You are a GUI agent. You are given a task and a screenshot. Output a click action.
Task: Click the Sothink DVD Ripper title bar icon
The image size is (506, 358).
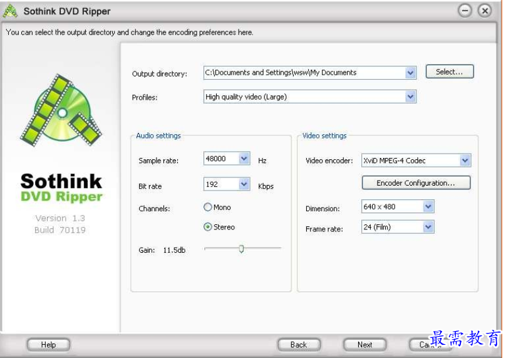[9, 11]
